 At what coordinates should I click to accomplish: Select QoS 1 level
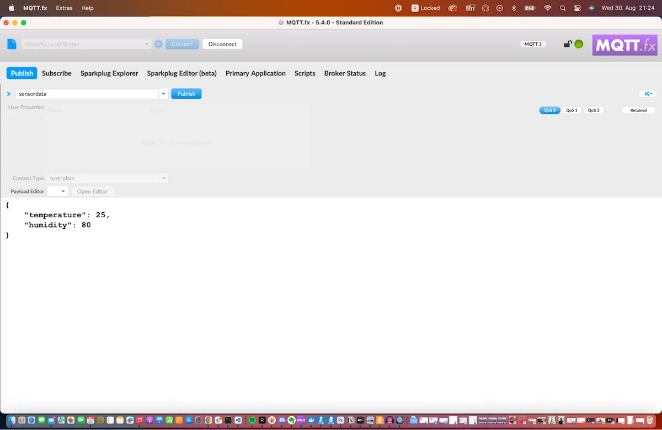coord(572,110)
